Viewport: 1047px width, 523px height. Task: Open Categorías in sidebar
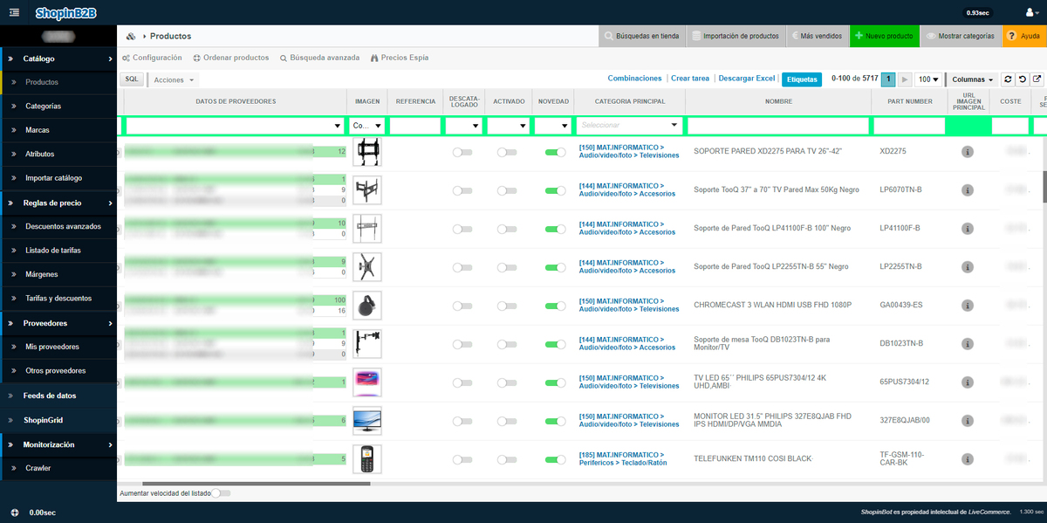pyautogui.click(x=44, y=107)
